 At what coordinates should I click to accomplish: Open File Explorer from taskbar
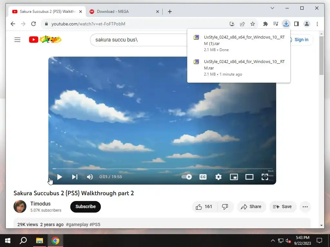[39, 241]
